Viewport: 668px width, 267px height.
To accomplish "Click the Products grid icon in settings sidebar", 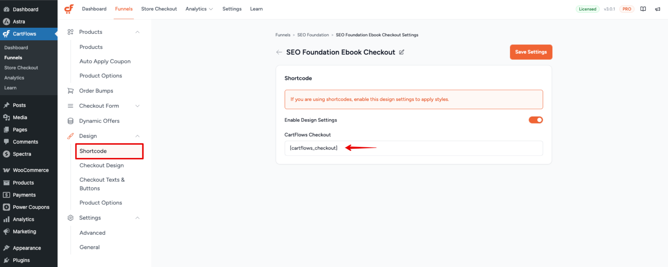I will click(x=70, y=32).
